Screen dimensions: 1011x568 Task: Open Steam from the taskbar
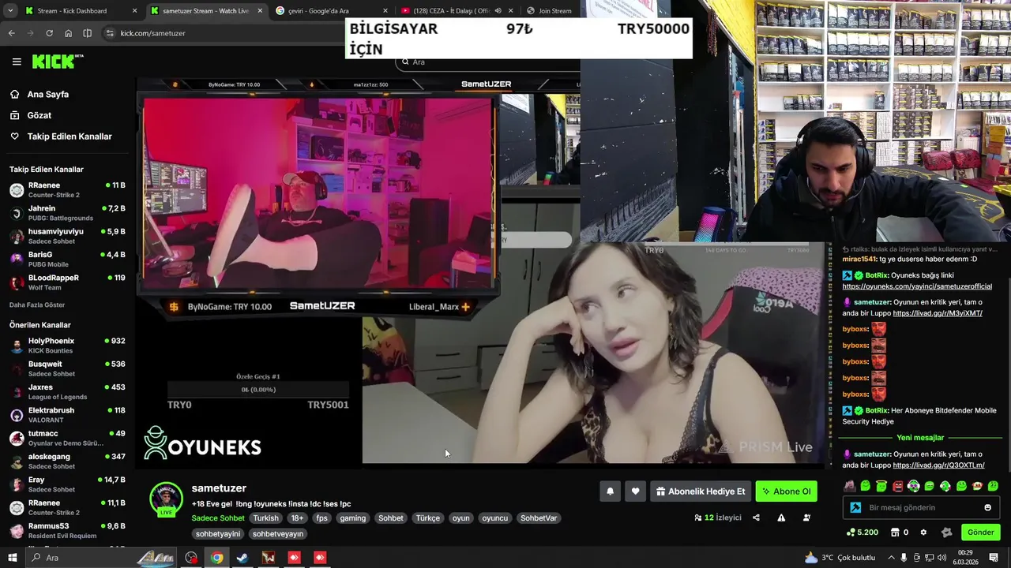242,558
